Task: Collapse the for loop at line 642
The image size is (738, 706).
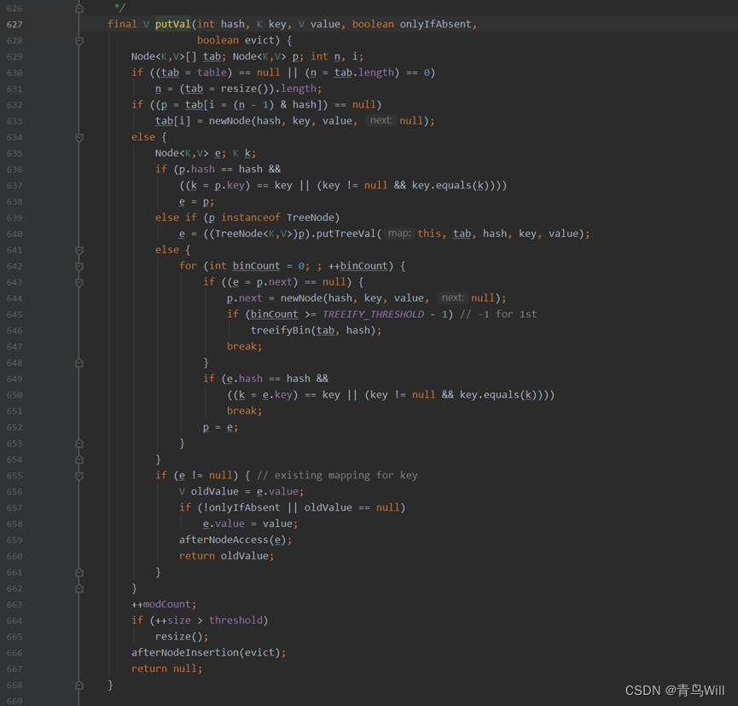Action: [x=79, y=266]
